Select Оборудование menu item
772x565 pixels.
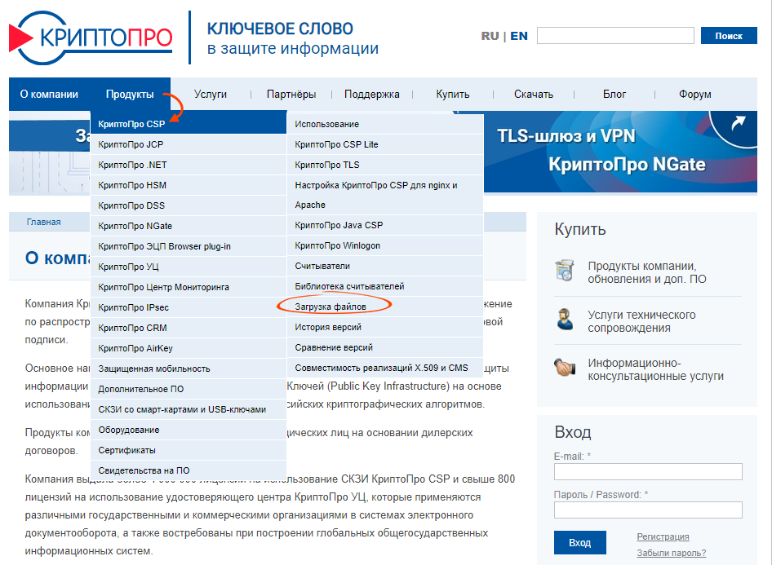tap(189, 430)
